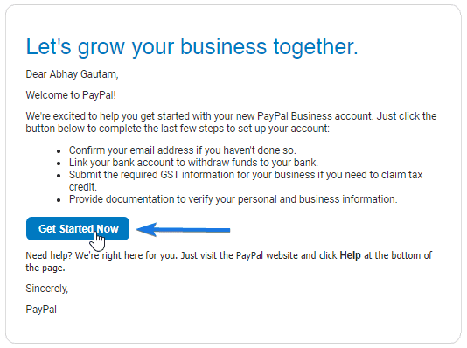
Task: Click the bullet dot before Provide documentation
Action: [x=59, y=200]
